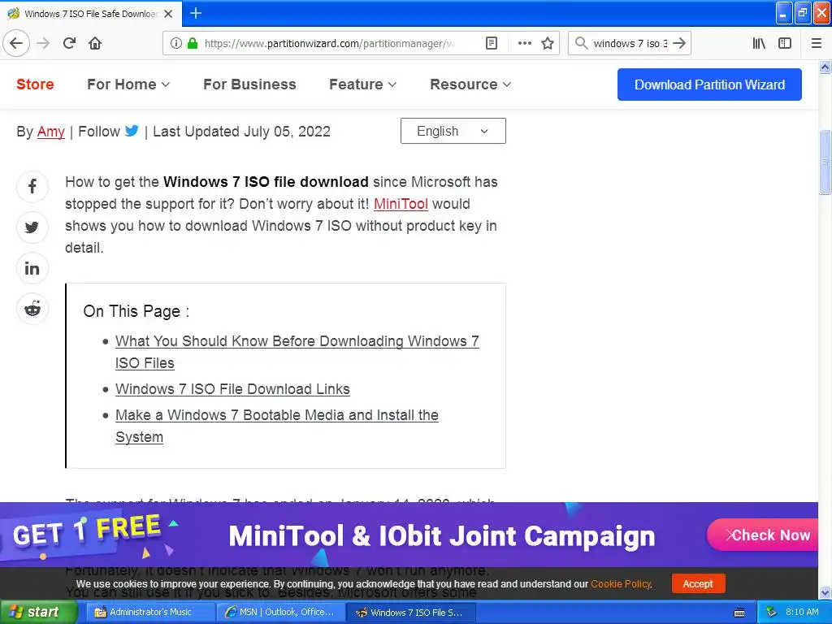Go back to previous page
The height and width of the screenshot is (624, 832).
(16, 43)
